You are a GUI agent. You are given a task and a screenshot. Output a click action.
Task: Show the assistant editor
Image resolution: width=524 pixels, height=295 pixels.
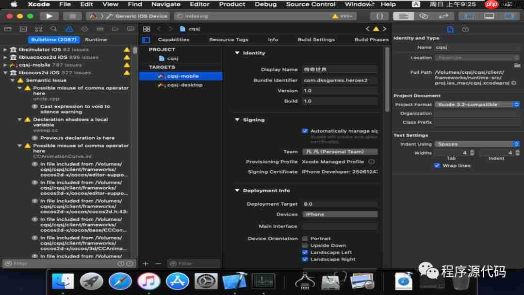[424, 16]
